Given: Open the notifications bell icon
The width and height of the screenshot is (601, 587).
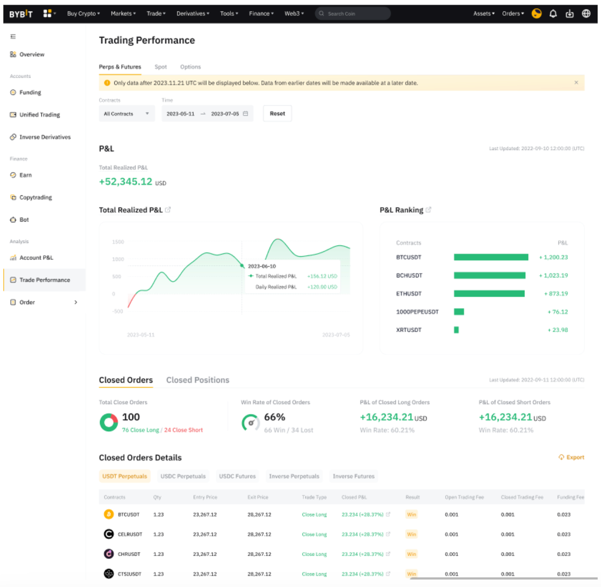Looking at the screenshot, I should point(553,14).
